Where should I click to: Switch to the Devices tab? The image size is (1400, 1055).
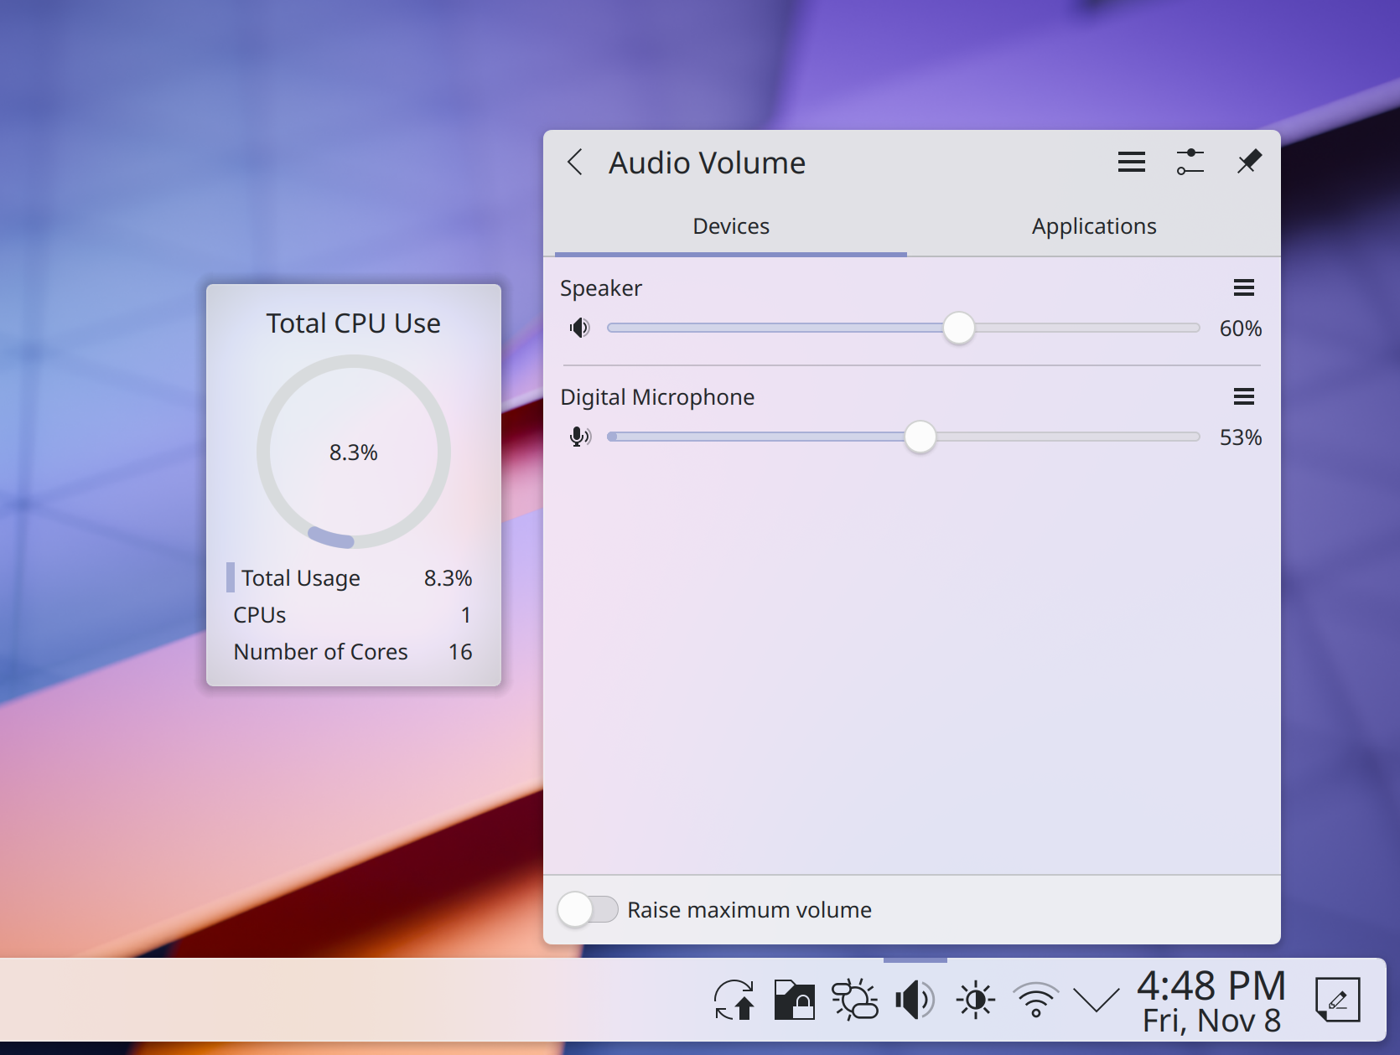point(731,226)
